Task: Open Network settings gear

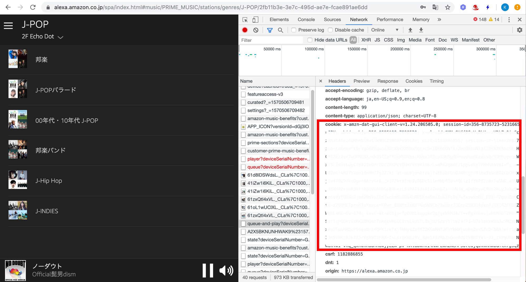Action: point(519,30)
